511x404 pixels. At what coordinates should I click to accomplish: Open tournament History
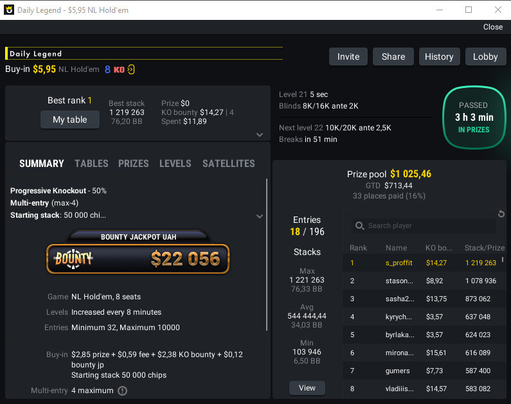click(x=439, y=57)
